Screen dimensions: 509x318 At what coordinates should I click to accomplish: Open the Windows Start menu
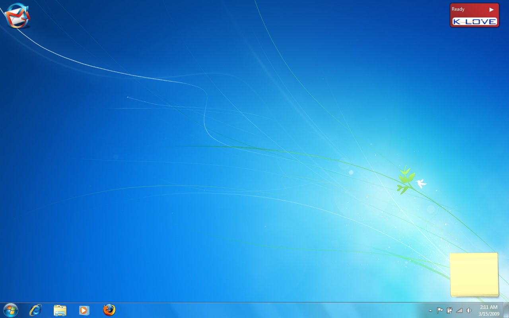[x=10, y=310]
